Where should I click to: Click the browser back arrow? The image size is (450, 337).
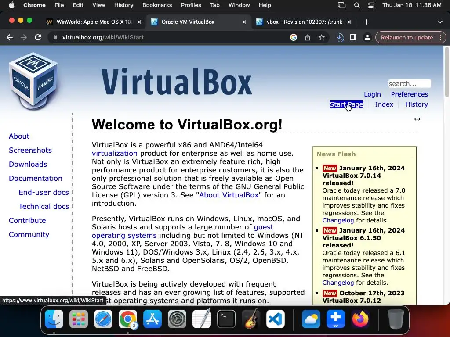[x=10, y=38]
